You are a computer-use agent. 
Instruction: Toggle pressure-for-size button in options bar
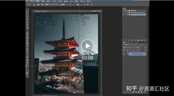[92, 5]
